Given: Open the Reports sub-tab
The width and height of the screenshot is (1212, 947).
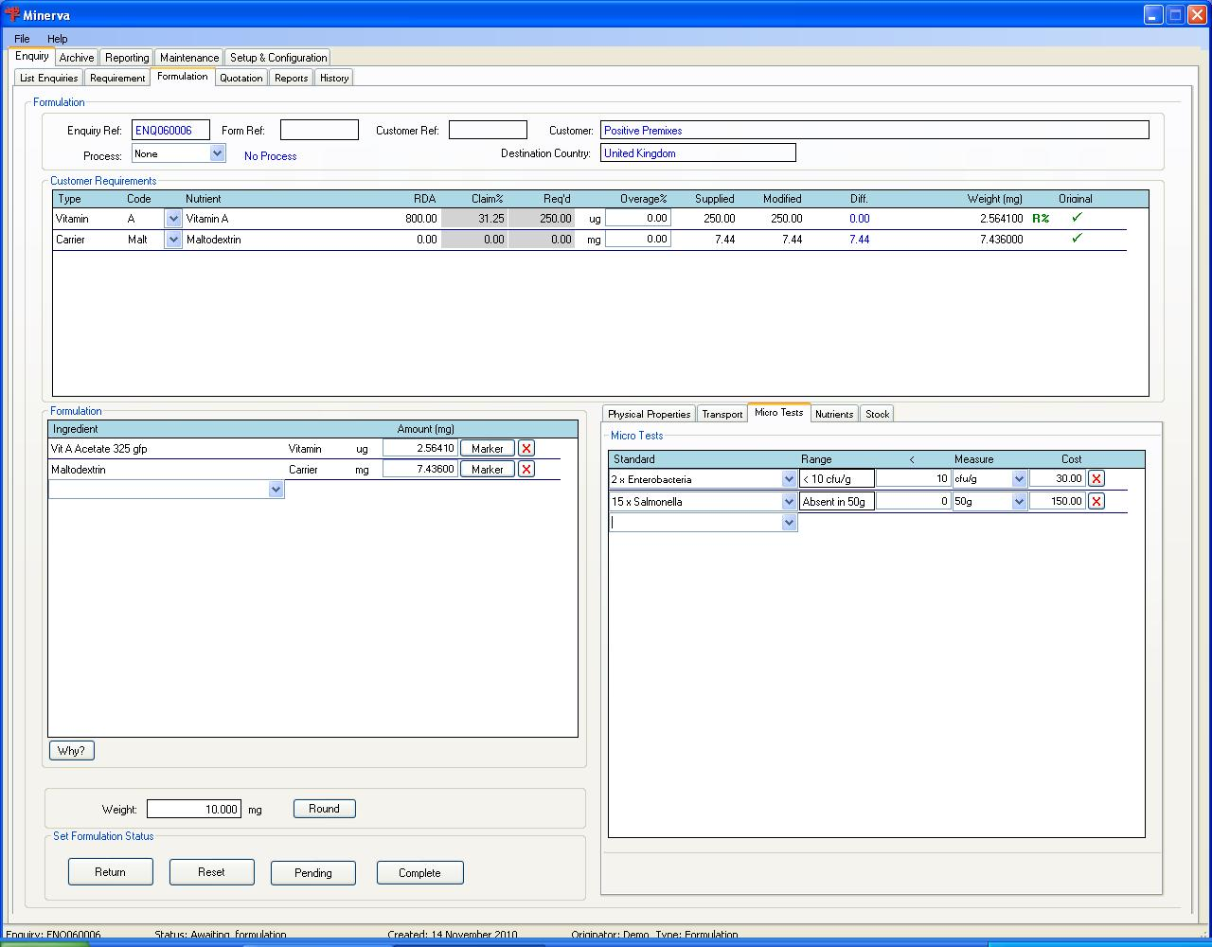Looking at the screenshot, I should tap(291, 78).
